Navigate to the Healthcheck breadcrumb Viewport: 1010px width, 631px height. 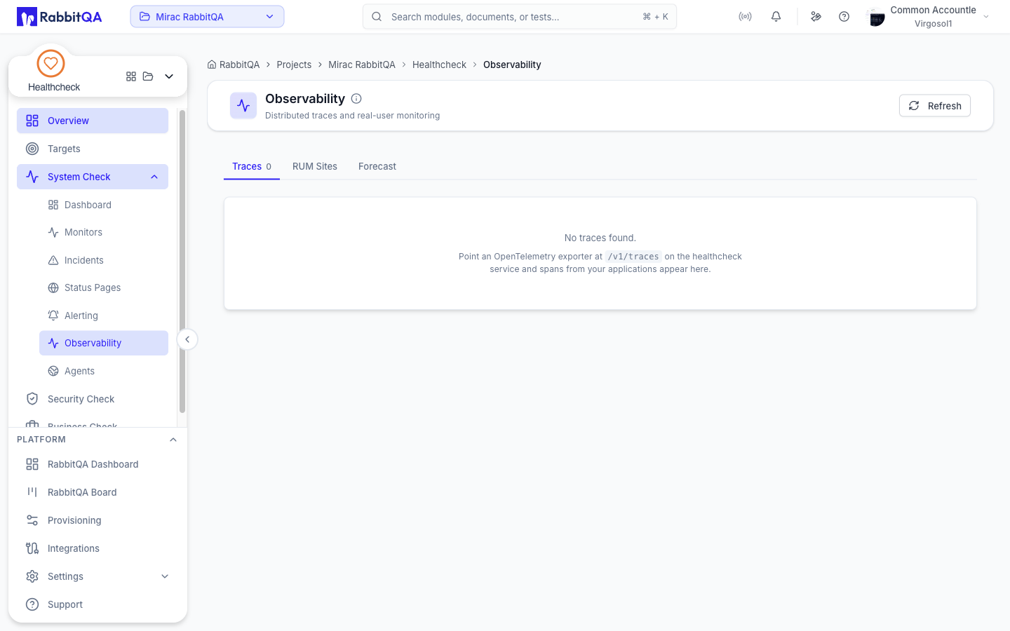pyautogui.click(x=439, y=65)
